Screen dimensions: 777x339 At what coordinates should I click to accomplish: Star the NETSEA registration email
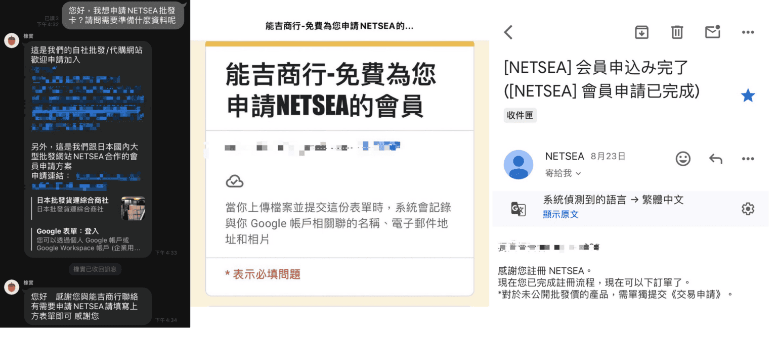point(747,95)
